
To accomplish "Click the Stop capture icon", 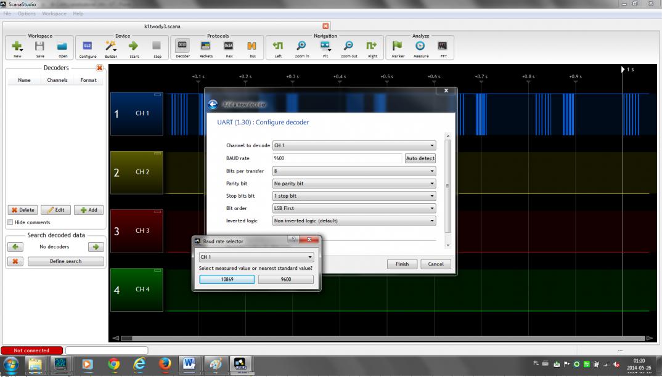I will (x=157, y=46).
